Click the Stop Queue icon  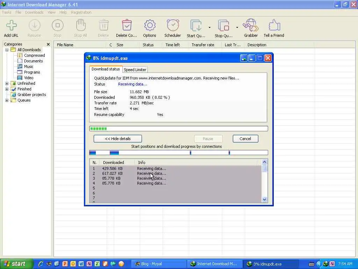pyautogui.click(x=223, y=25)
